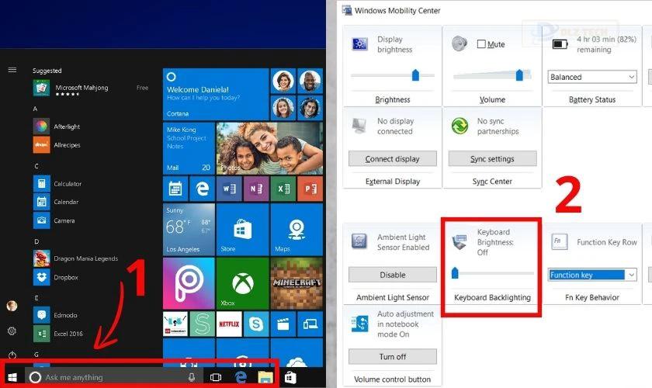
Task: Open the Calendar tile icon
Action: [175, 189]
